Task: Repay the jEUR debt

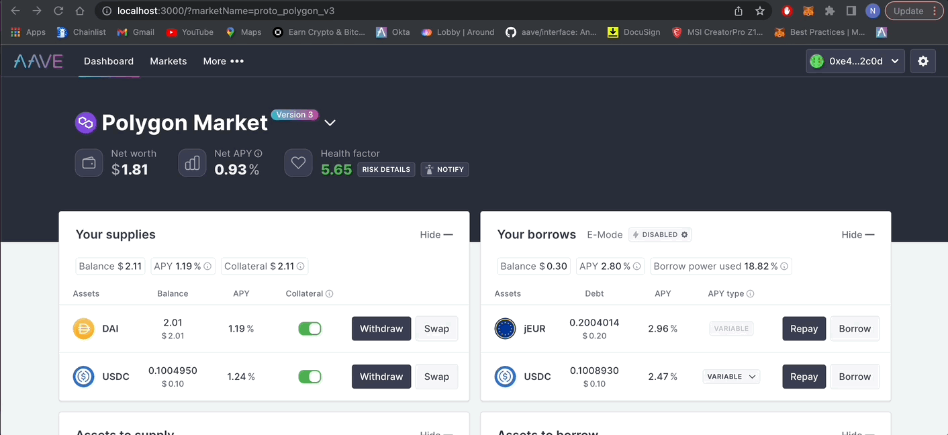Action: (x=804, y=329)
